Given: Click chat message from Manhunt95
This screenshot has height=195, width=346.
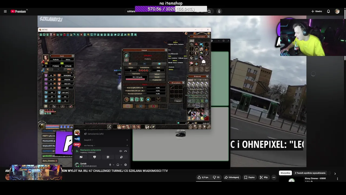Looking at the screenshot, I should pos(49,141).
